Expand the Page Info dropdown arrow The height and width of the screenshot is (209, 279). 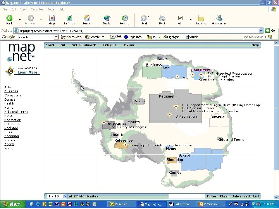(144, 37)
